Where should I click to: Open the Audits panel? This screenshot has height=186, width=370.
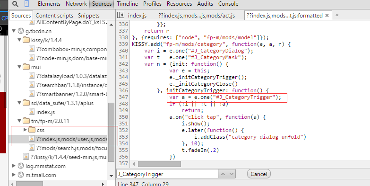click(x=205, y=4)
